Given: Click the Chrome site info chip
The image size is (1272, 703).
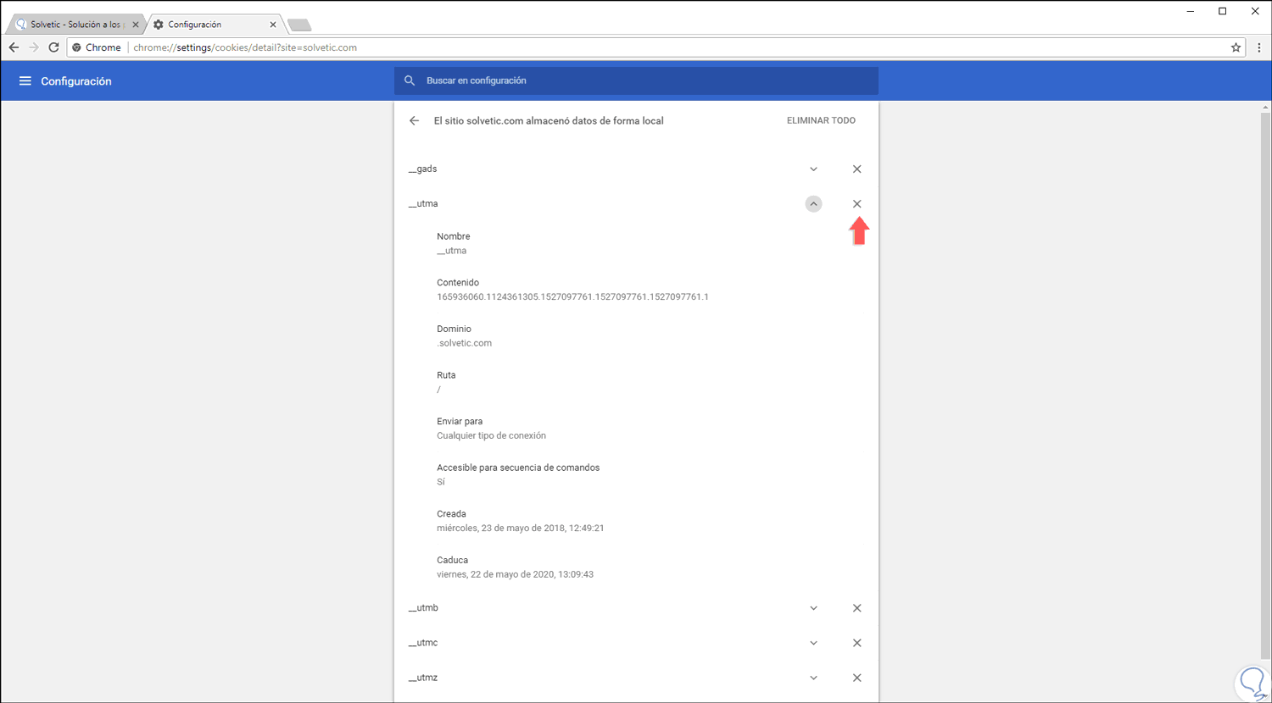Looking at the screenshot, I should 97,47.
